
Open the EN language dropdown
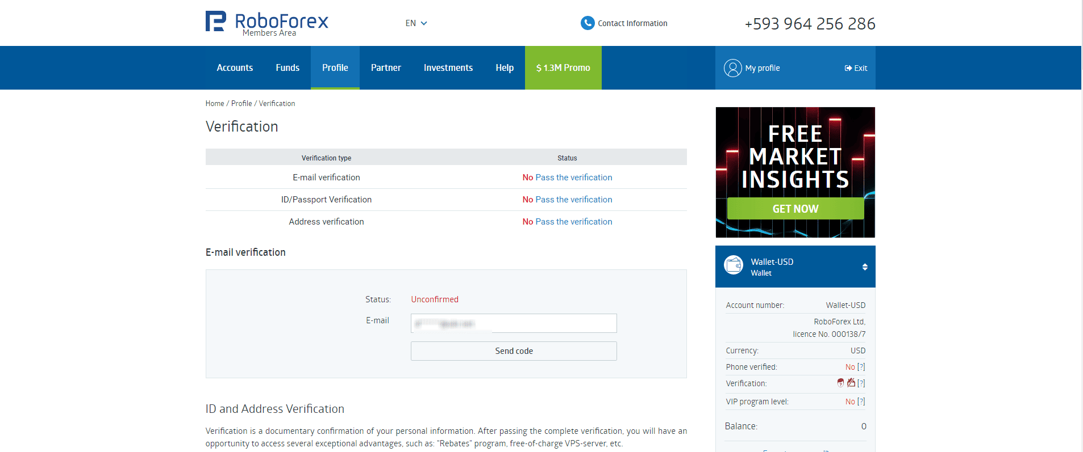[416, 23]
